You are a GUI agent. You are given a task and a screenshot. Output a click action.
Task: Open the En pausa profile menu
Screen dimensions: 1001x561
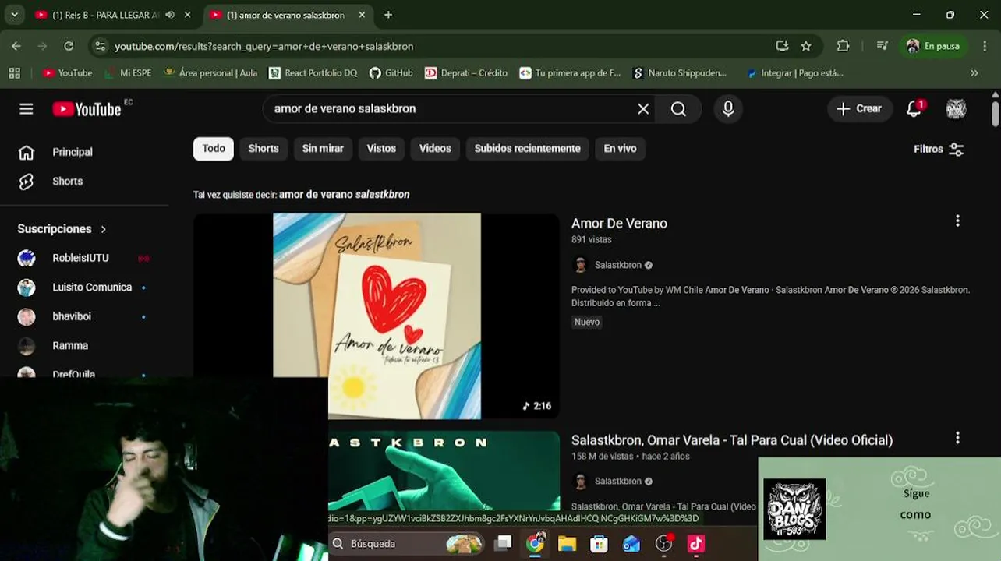(x=932, y=46)
